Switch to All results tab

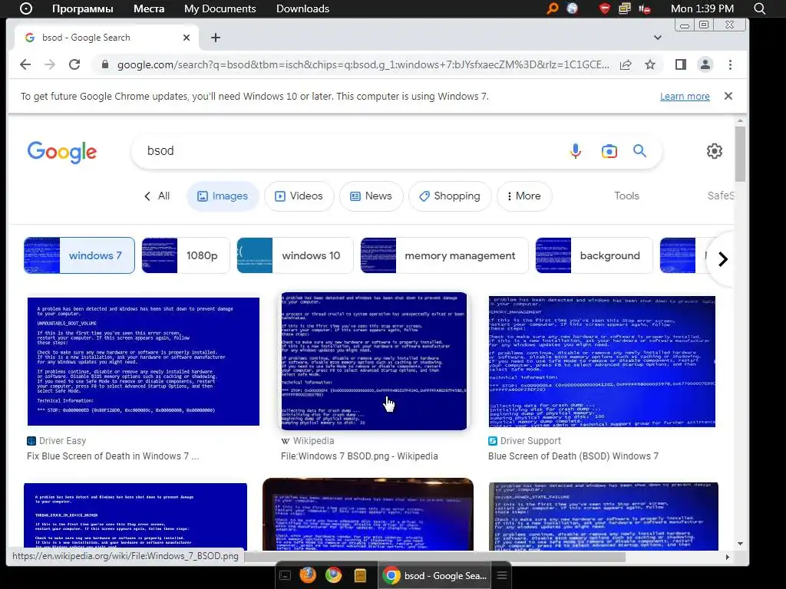pyautogui.click(x=157, y=196)
